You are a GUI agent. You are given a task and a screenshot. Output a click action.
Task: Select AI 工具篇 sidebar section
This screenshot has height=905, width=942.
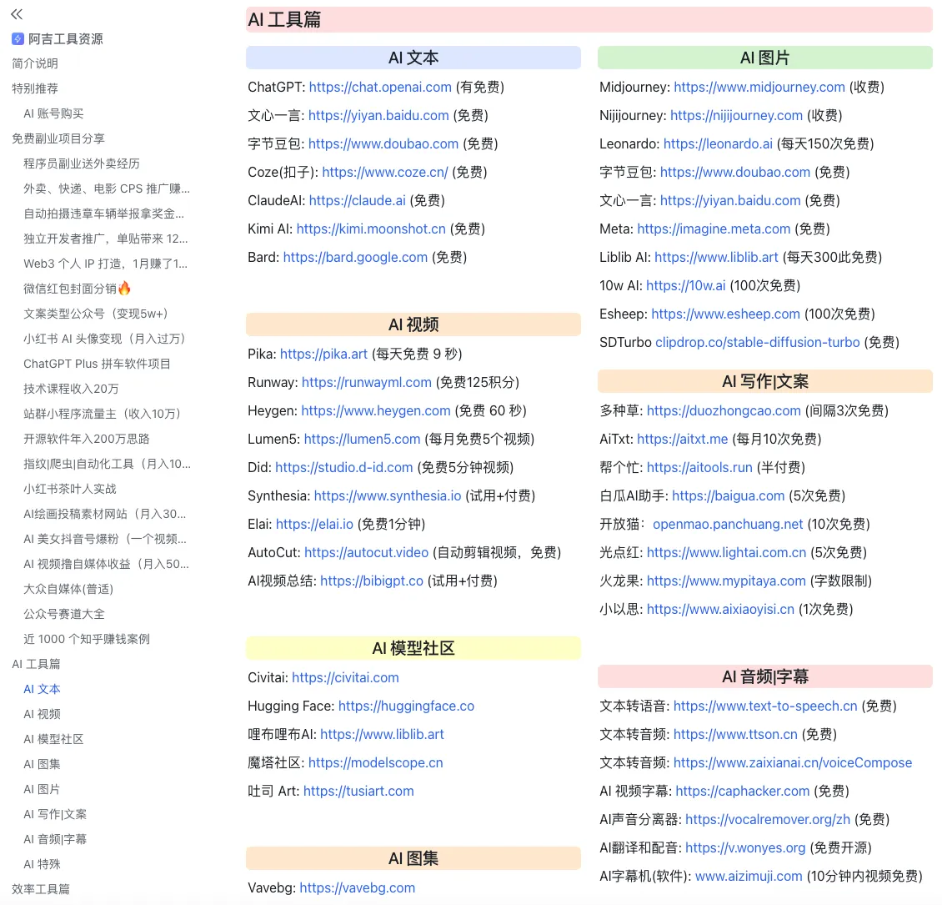(x=36, y=664)
